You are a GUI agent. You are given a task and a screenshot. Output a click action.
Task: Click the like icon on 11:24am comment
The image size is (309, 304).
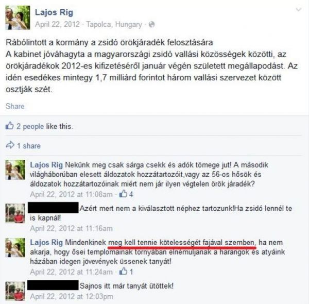click(123, 271)
